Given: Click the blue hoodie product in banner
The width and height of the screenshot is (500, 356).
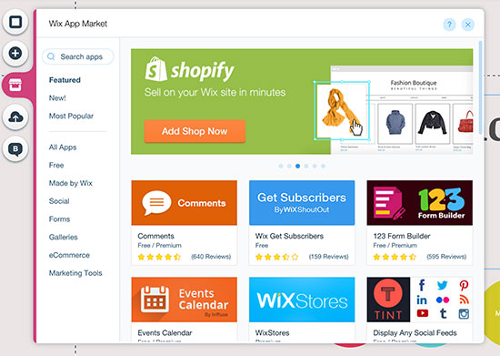Looking at the screenshot, I should click(395, 123).
